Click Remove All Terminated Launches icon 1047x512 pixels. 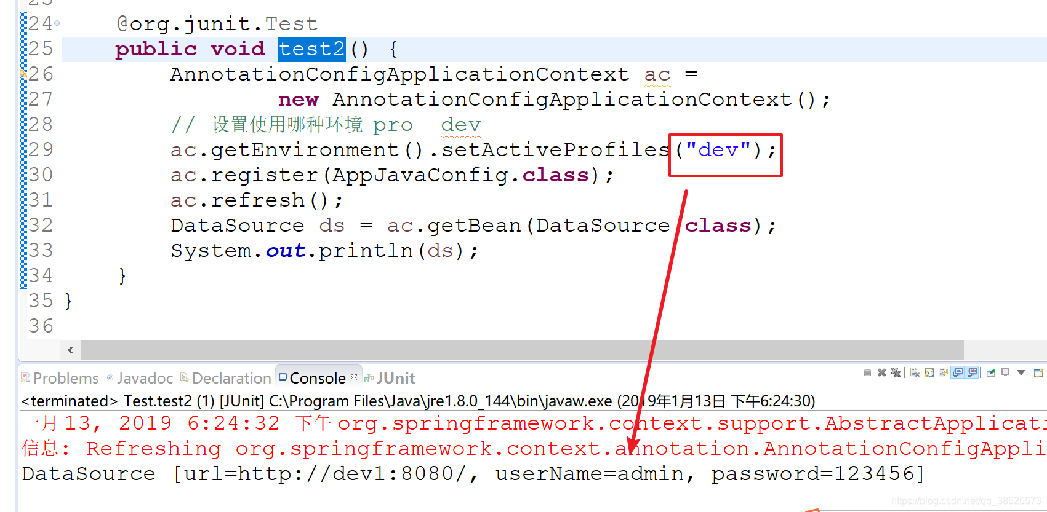point(896,372)
